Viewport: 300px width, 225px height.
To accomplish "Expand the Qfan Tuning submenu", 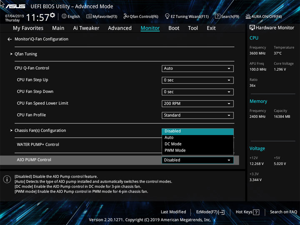I will click(x=26, y=54).
